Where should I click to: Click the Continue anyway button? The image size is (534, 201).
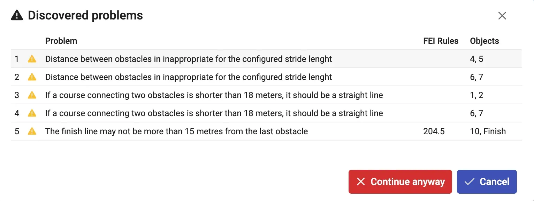[400, 182]
